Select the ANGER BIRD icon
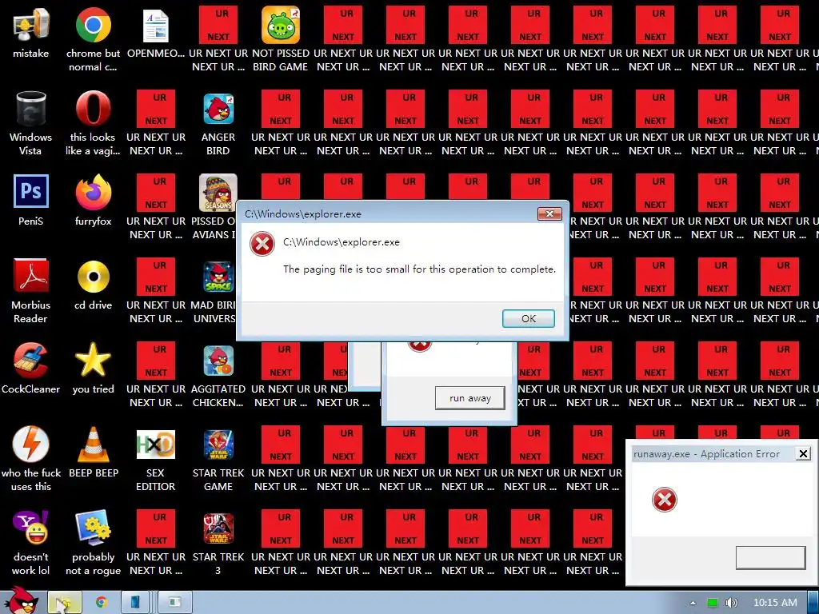 (x=218, y=109)
